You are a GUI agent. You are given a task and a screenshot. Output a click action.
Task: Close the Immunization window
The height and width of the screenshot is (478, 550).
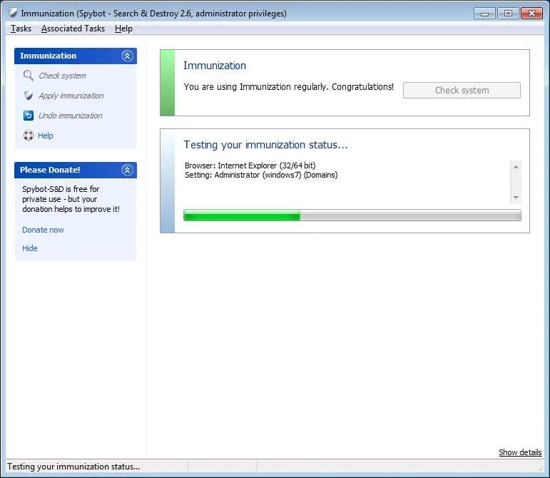[x=531, y=14]
